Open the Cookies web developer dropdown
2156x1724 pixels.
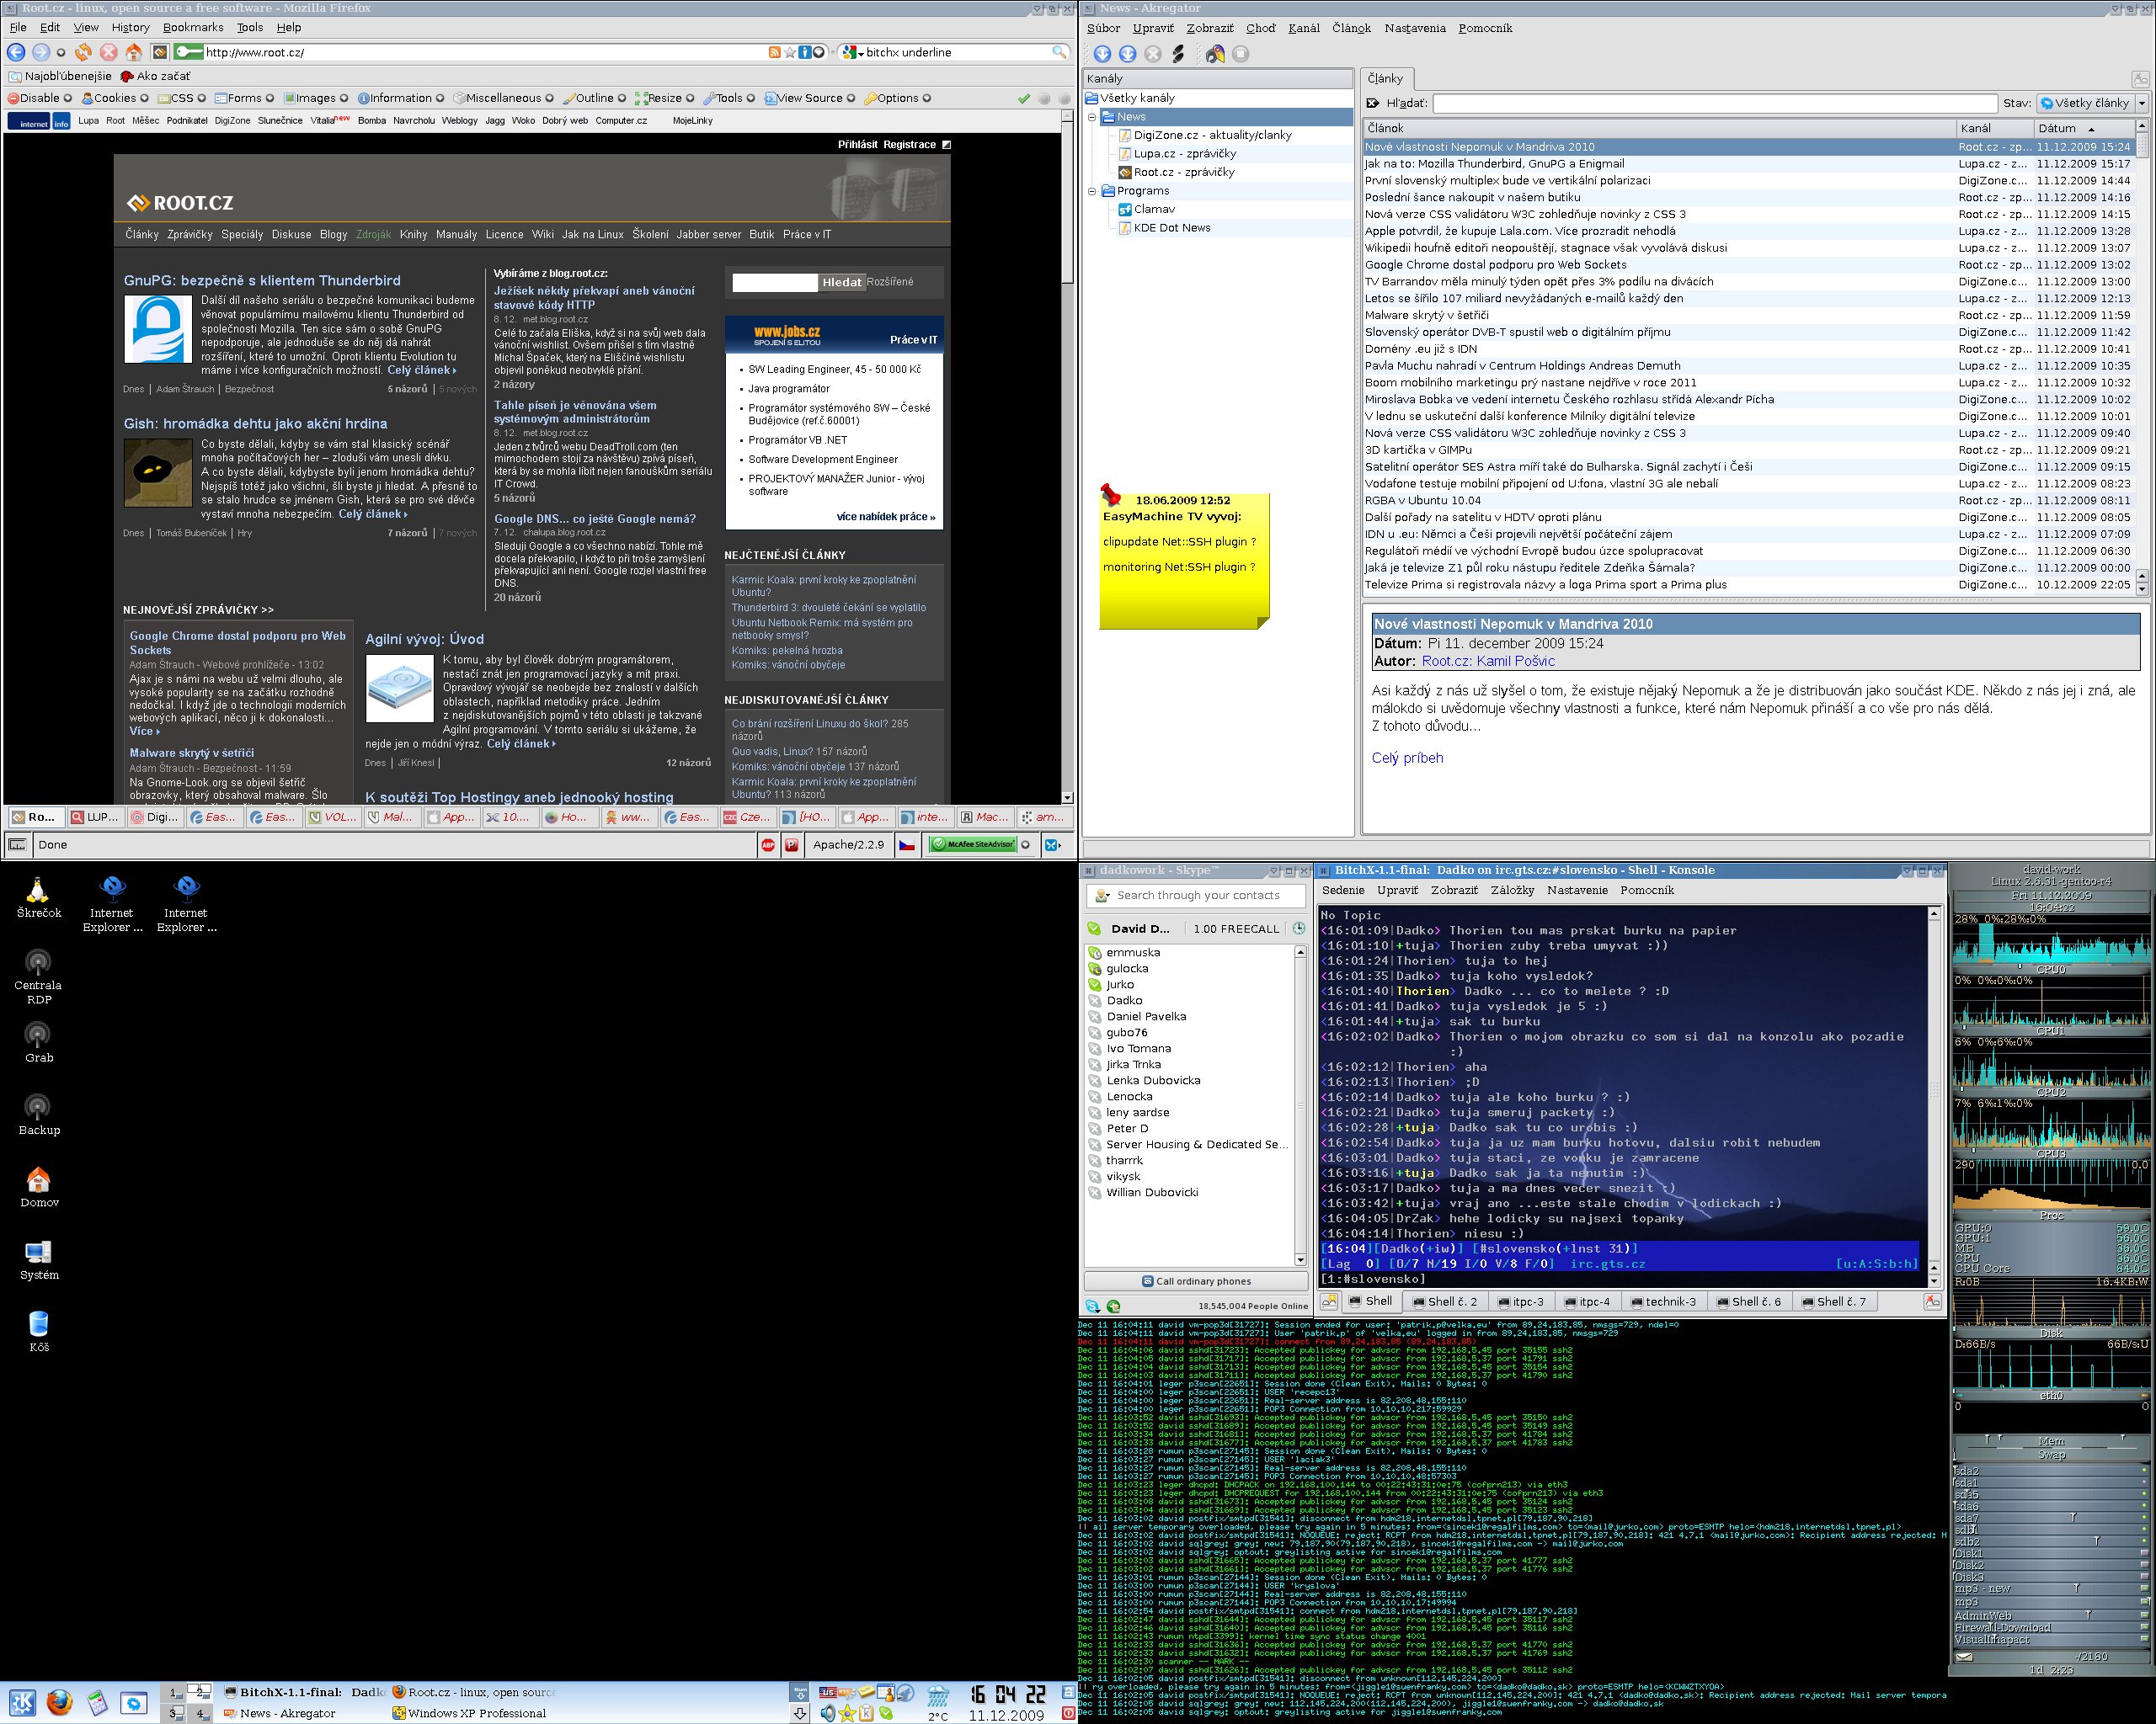pyautogui.click(x=114, y=98)
